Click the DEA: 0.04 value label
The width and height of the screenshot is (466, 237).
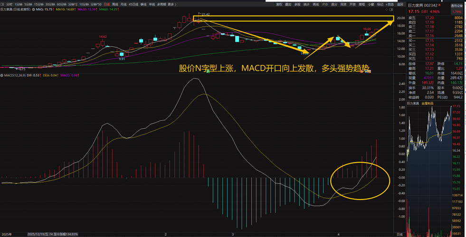[50, 76]
